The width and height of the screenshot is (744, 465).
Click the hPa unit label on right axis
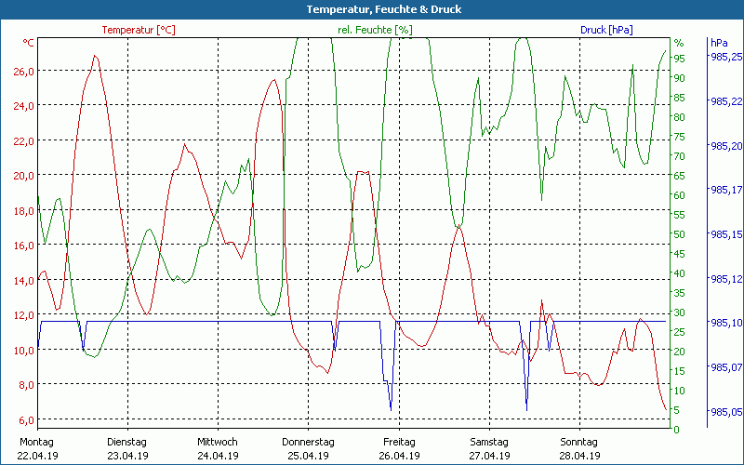719,43
